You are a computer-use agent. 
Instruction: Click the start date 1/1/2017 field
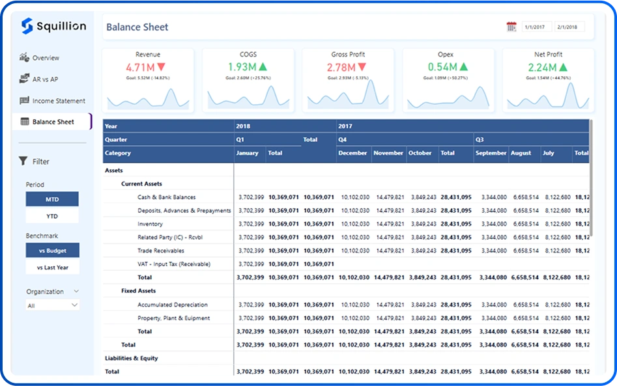click(x=536, y=27)
